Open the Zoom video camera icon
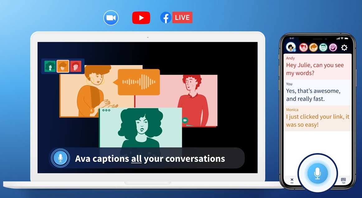The width and height of the screenshot is (362, 198). [111, 18]
